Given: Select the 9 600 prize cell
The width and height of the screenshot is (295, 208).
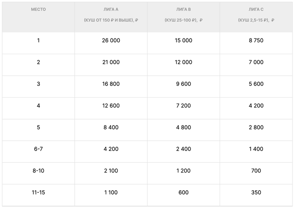Looking at the screenshot, I should coord(183,84).
